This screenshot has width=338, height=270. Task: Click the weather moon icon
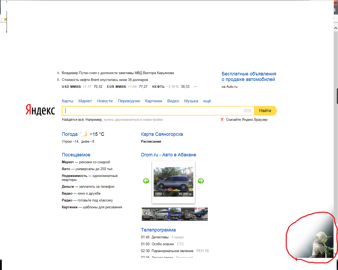click(84, 134)
